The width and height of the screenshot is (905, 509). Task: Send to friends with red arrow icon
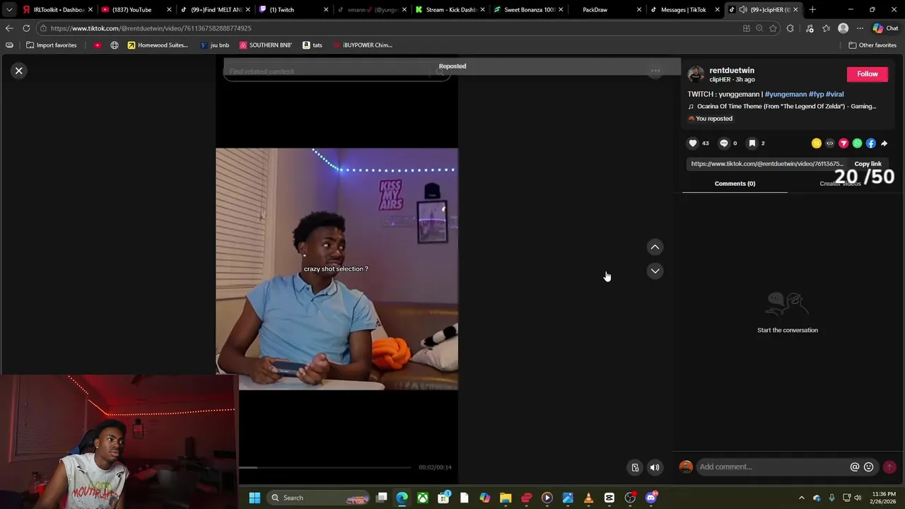[x=843, y=144]
